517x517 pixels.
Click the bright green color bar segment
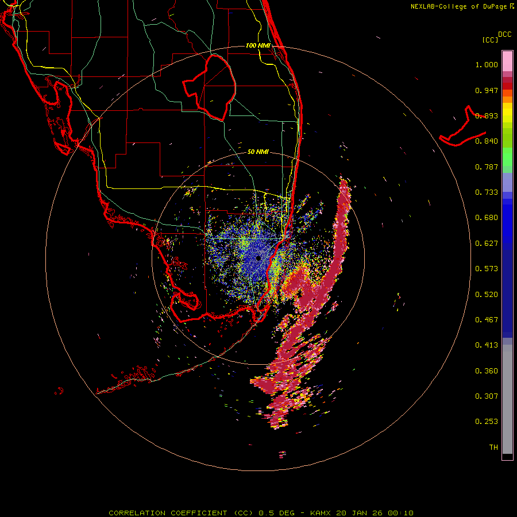click(507, 157)
